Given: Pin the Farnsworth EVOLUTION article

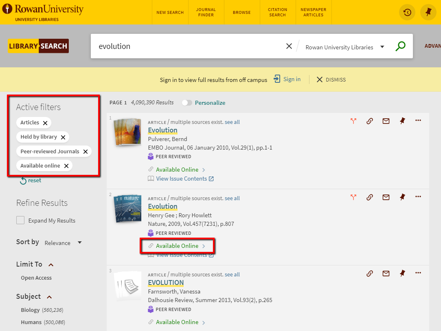Looking at the screenshot, I should (x=402, y=273).
